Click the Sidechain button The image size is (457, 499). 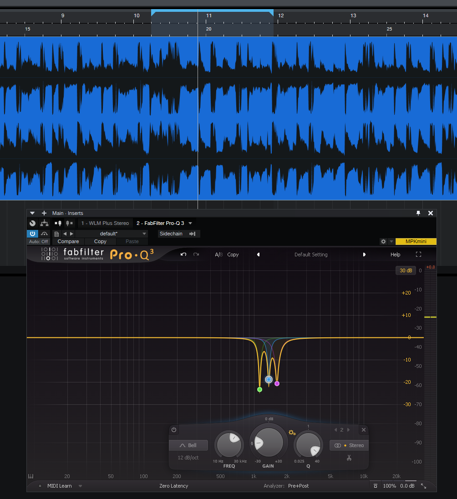[171, 234]
